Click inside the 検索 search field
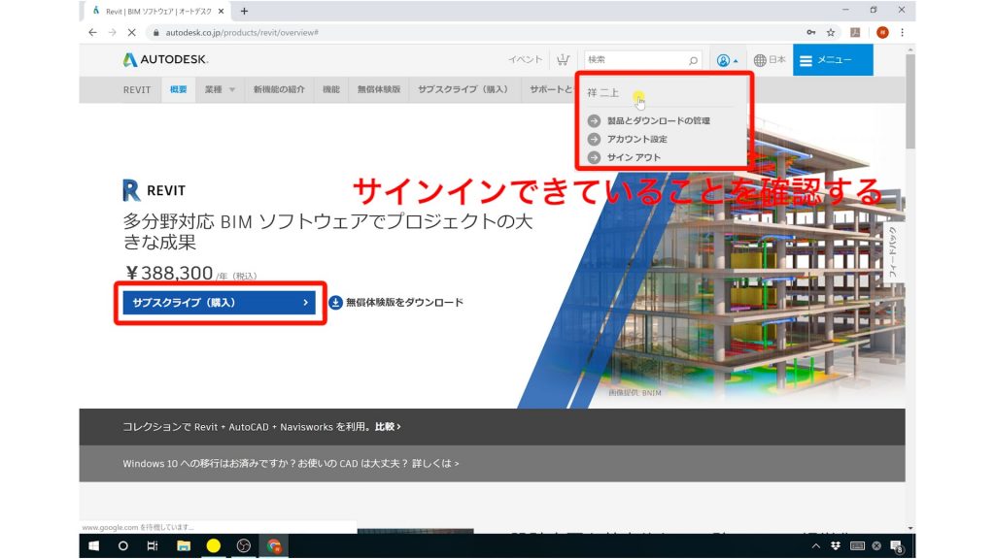 pyautogui.click(x=641, y=59)
